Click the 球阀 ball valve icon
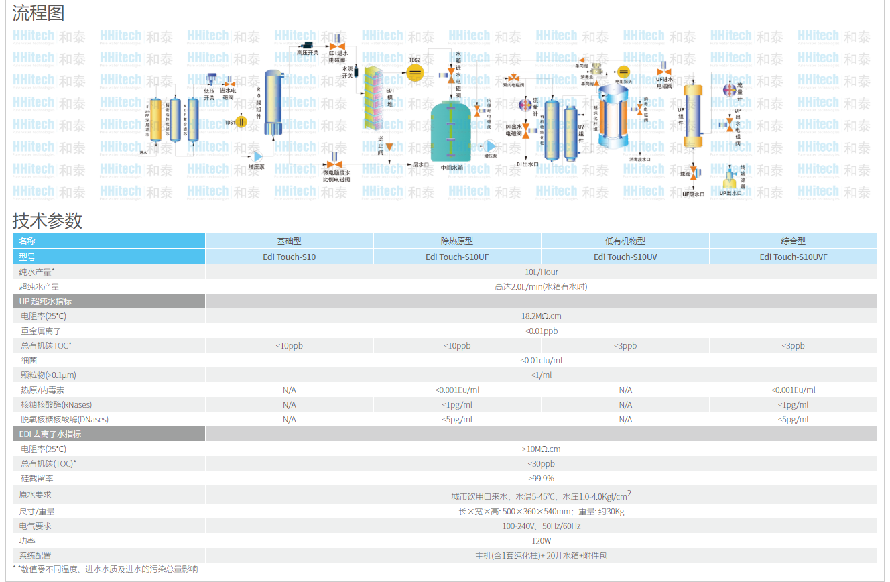The height and width of the screenshot is (582, 890). click(694, 173)
